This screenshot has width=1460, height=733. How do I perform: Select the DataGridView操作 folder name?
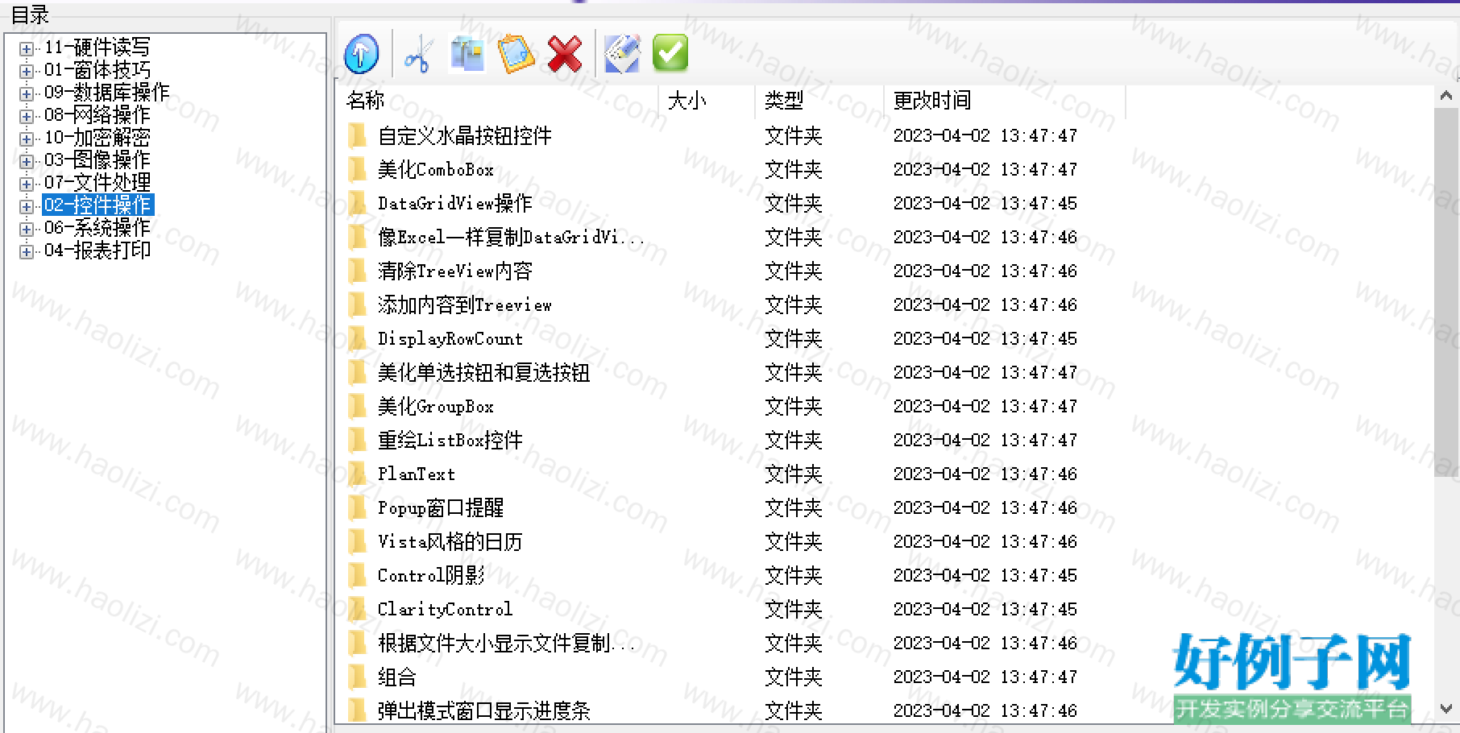455,204
